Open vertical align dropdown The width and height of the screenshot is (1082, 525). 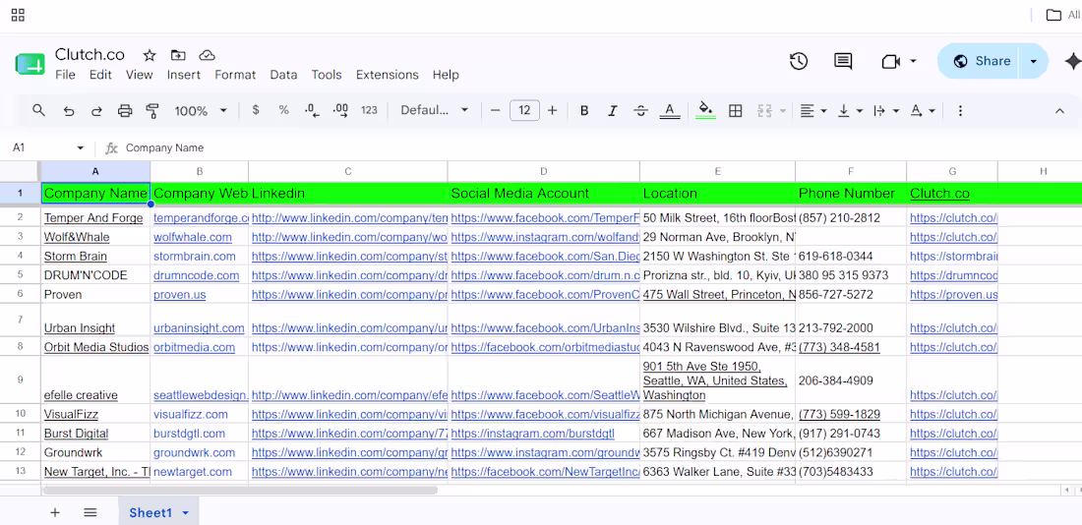[851, 110]
